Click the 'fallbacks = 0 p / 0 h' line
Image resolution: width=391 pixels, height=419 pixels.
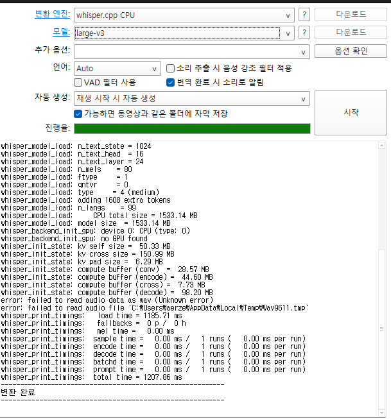94,323
